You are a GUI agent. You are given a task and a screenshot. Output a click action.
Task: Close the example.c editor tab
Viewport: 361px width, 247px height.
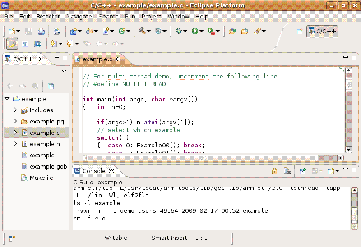(x=118, y=59)
